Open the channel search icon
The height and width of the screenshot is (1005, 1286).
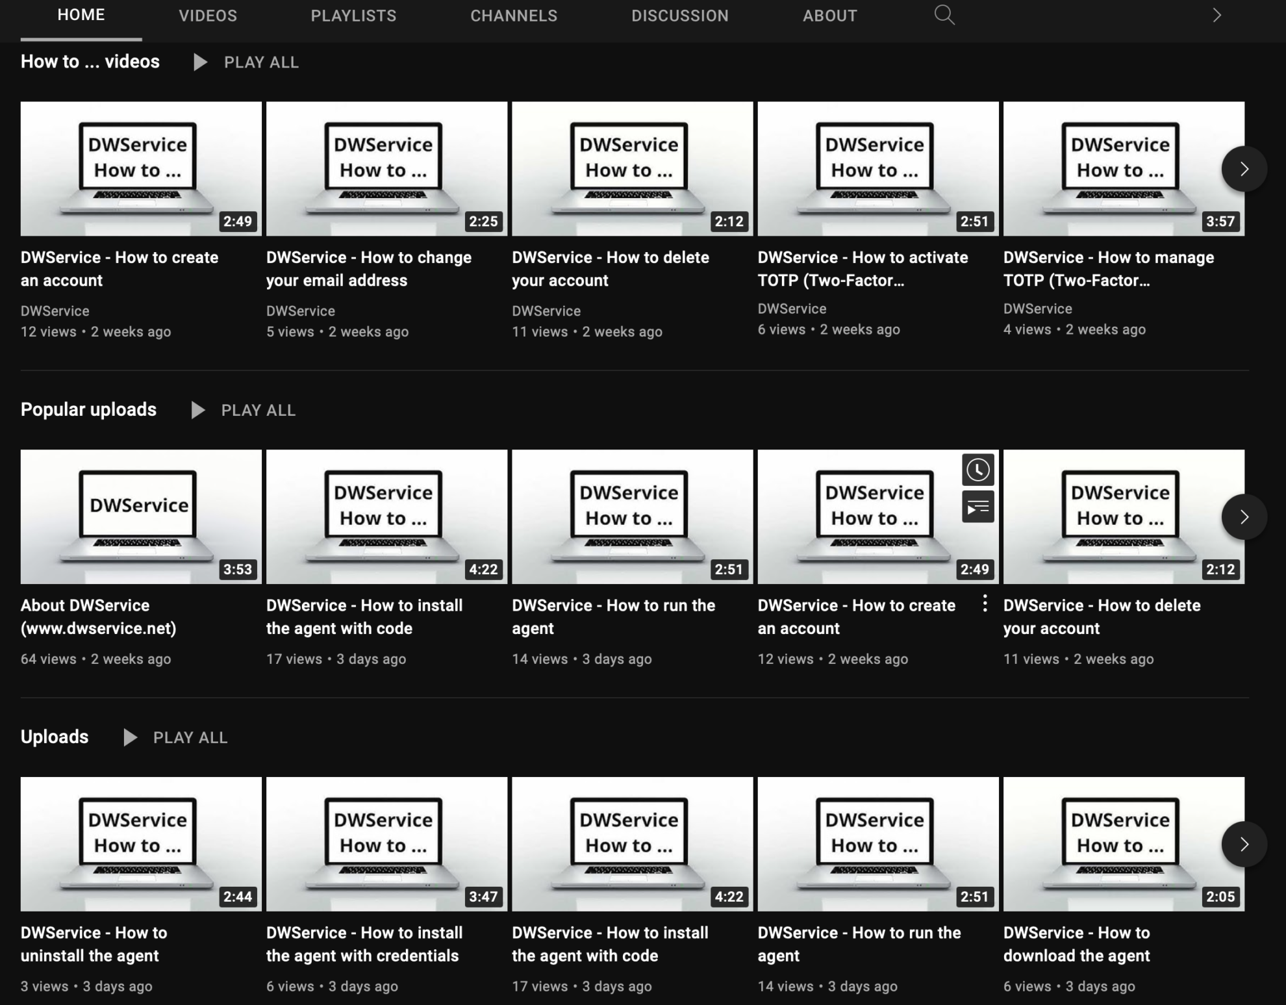pos(945,14)
